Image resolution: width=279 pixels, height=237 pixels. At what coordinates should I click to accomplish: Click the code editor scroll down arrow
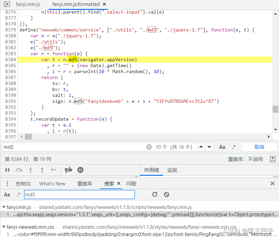[275, 130]
